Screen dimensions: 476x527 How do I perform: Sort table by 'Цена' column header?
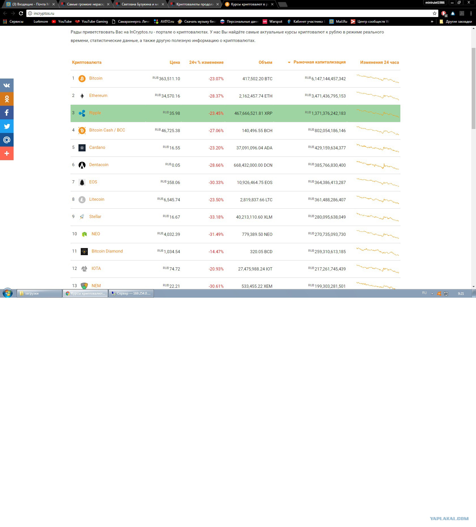(x=175, y=62)
